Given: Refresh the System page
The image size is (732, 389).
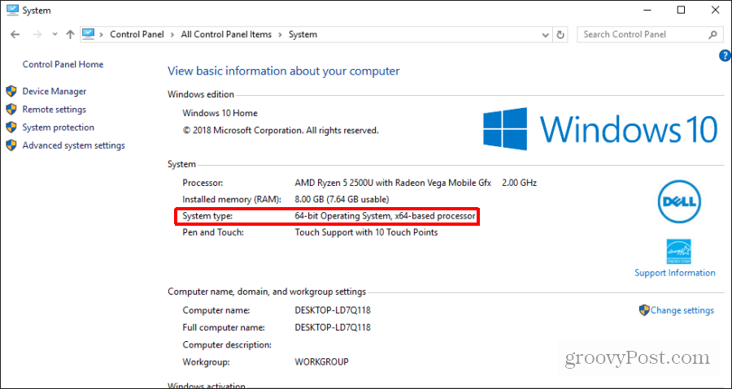Looking at the screenshot, I should pyautogui.click(x=560, y=34).
